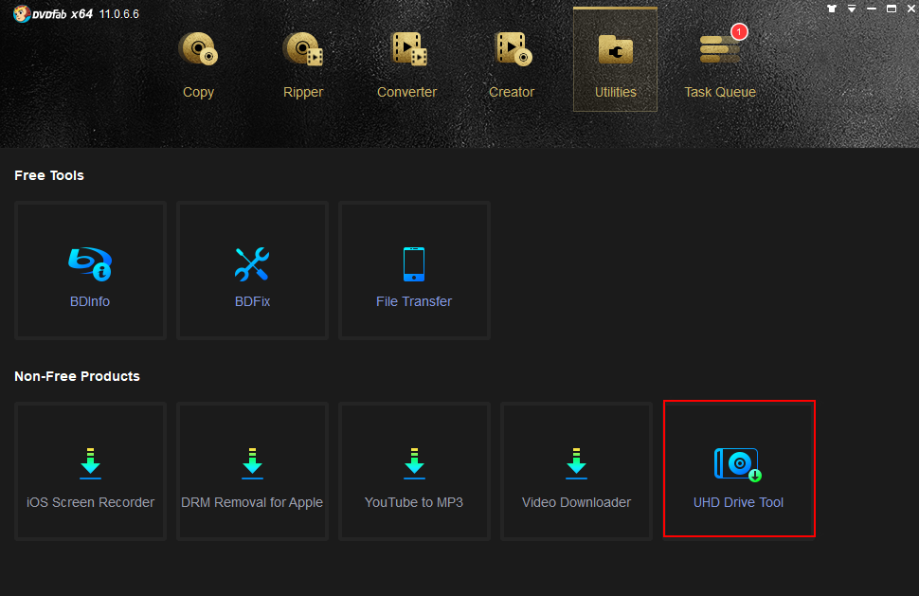Viewport: 919px width, 596px height.
Task: Open the UHD Drive Tool disc icon
Action: 738,464
